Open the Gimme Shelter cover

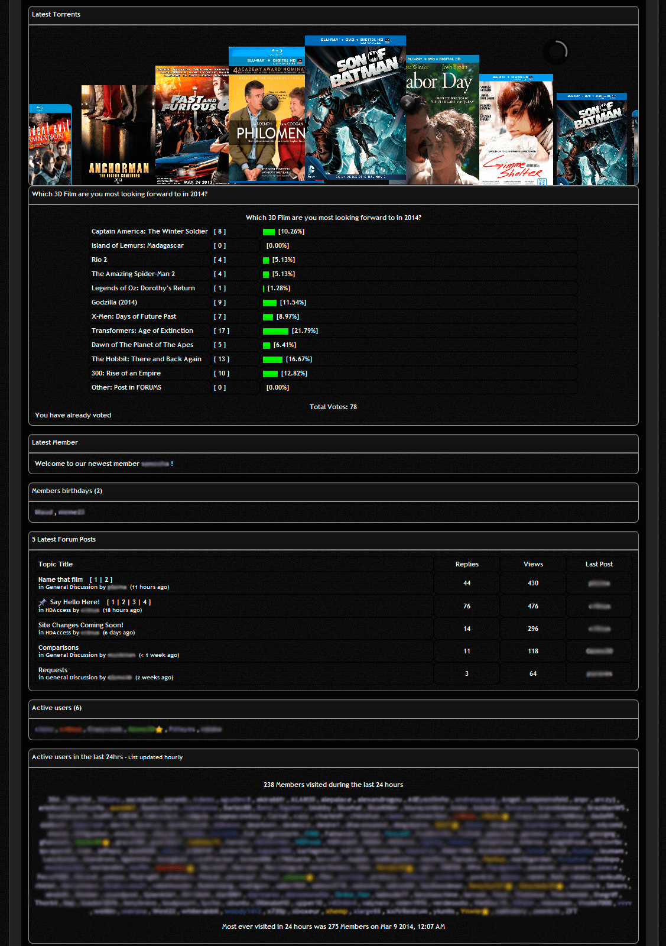tap(516, 129)
